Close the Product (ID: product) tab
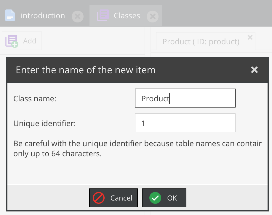 click(250, 37)
